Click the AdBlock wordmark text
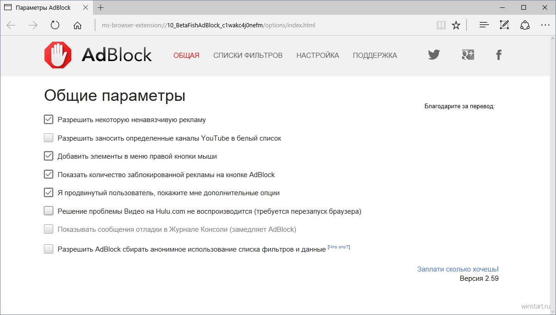Screen dimensions: 556x315 (x=117, y=55)
